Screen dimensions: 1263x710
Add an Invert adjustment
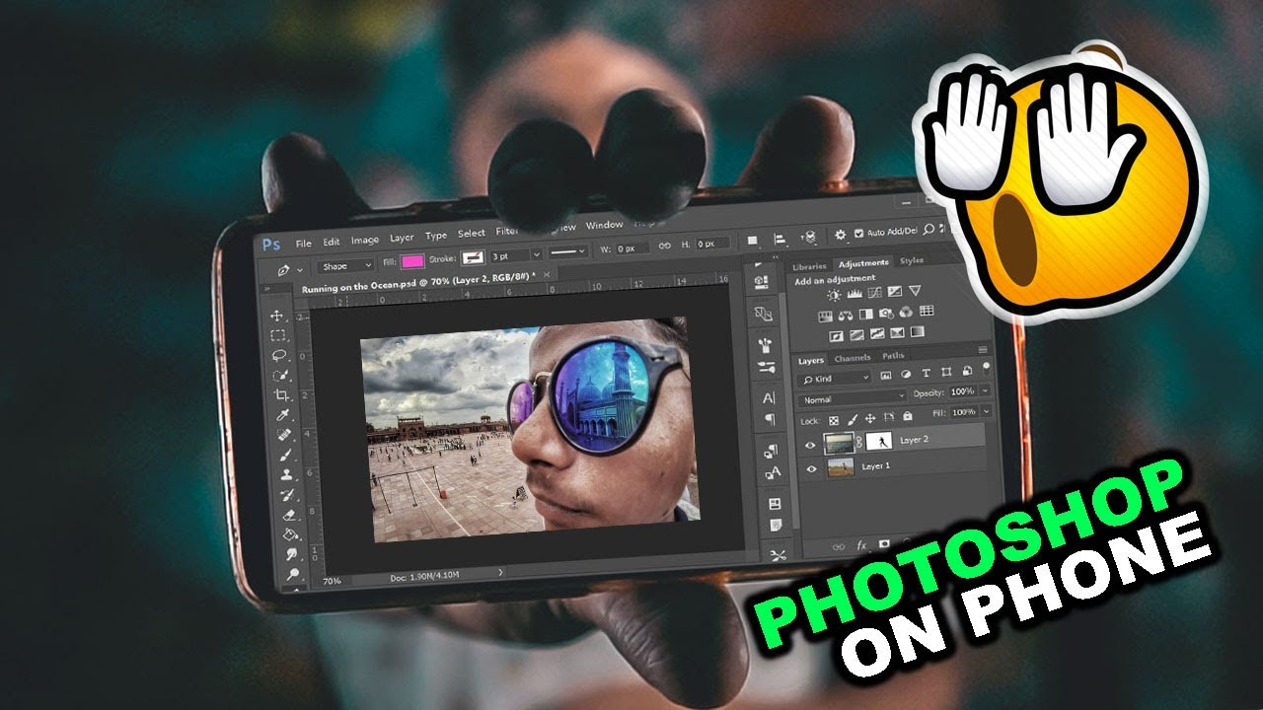coord(836,336)
